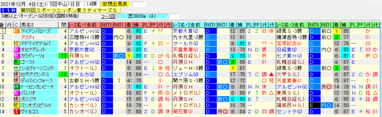Click the empty box right of 芝3600m (A)

pos(174,16)
